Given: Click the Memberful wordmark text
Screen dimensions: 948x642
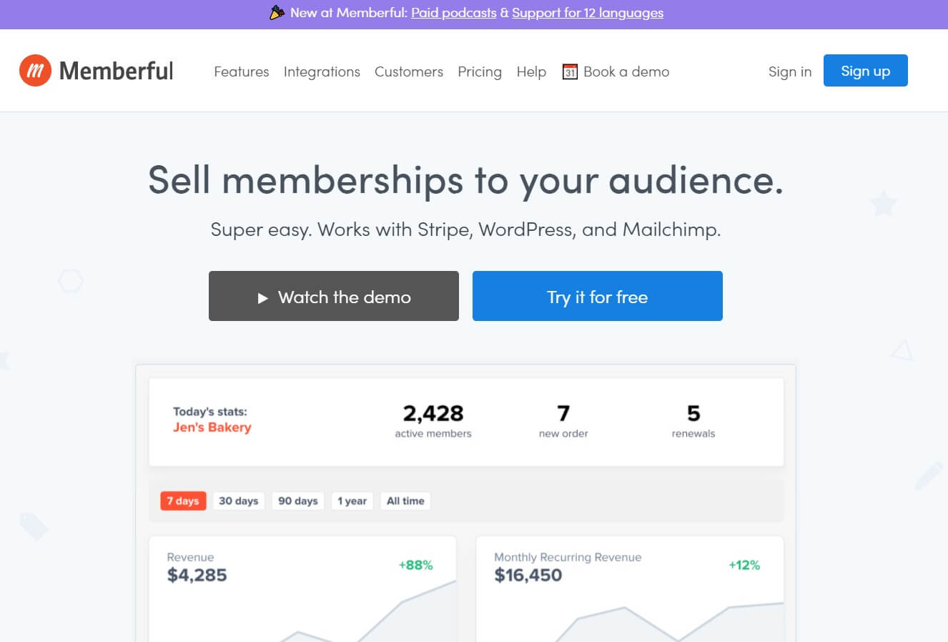Looking at the screenshot, I should tap(117, 71).
